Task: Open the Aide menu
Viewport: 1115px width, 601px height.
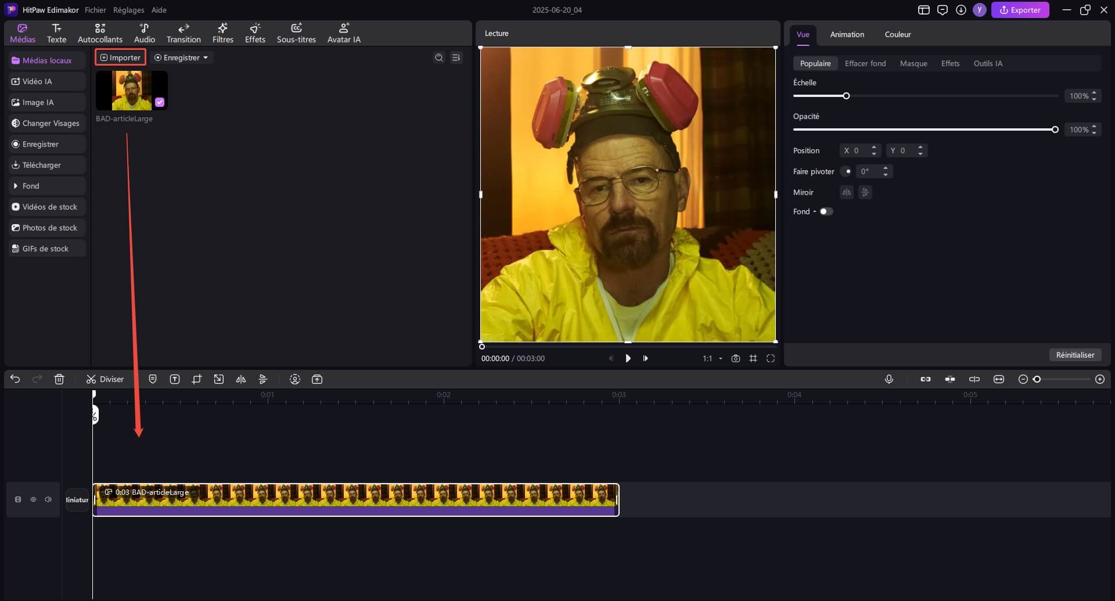Action: pyautogui.click(x=159, y=10)
